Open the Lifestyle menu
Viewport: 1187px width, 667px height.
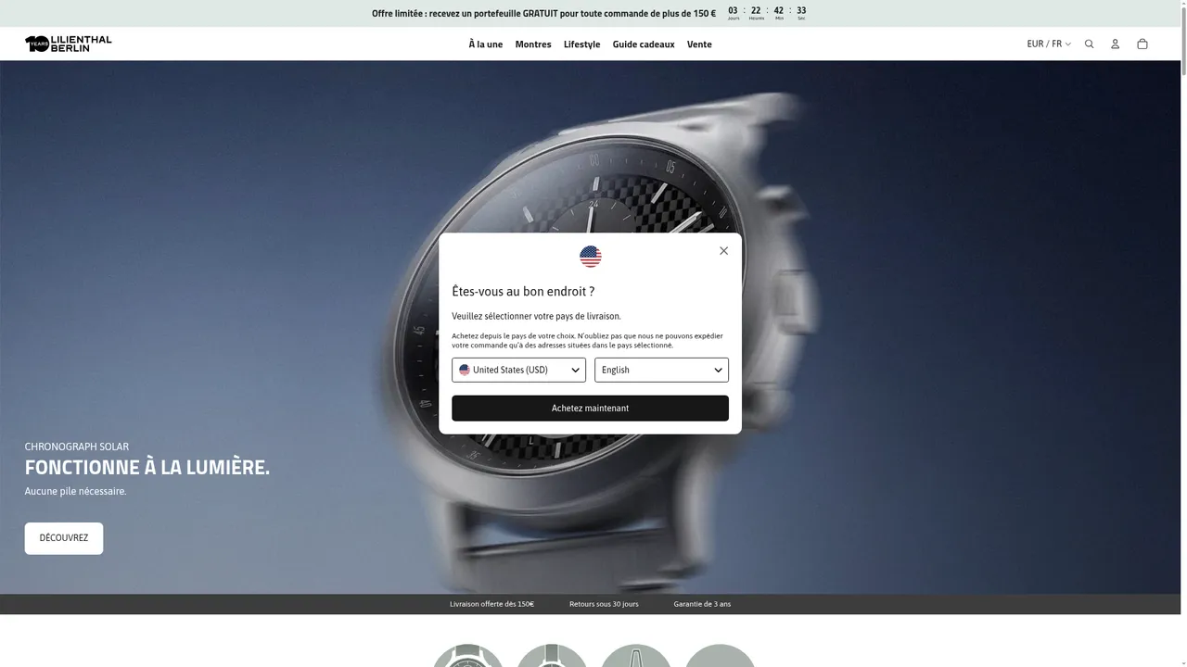582,44
